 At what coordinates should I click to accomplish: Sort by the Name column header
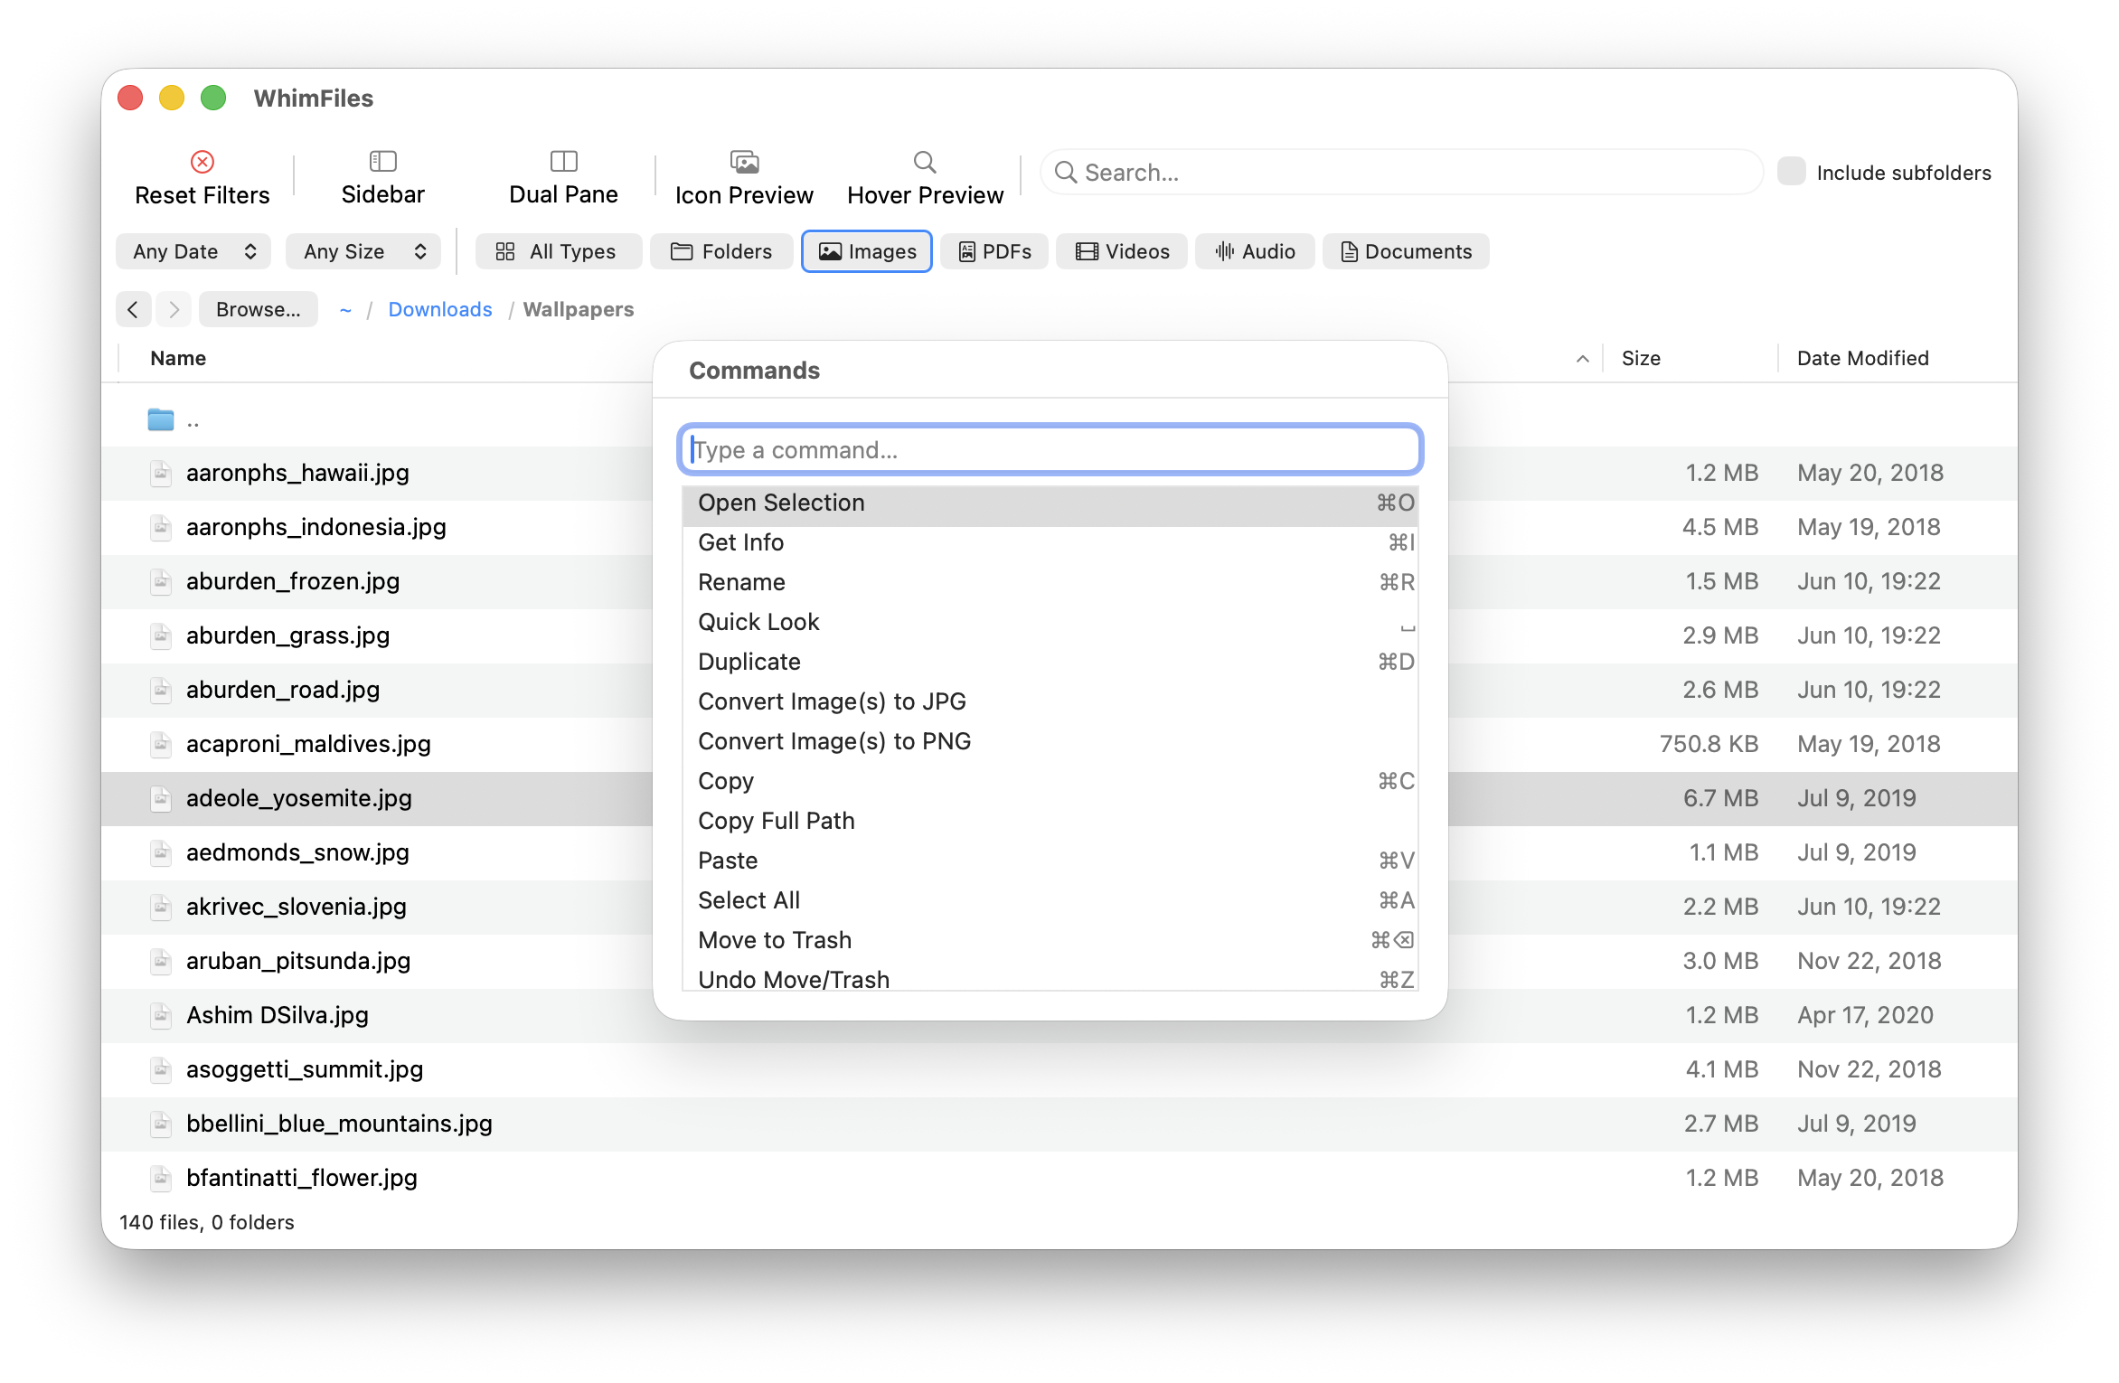pos(178,358)
